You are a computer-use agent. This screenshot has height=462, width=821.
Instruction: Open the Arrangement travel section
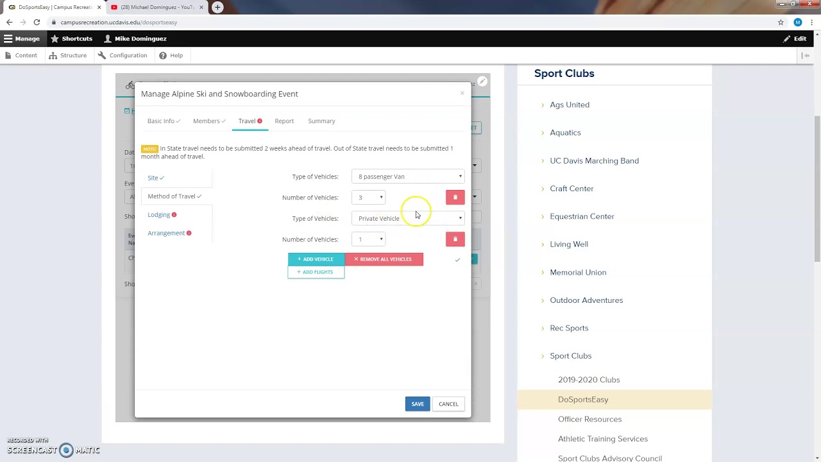(x=169, y=233)
